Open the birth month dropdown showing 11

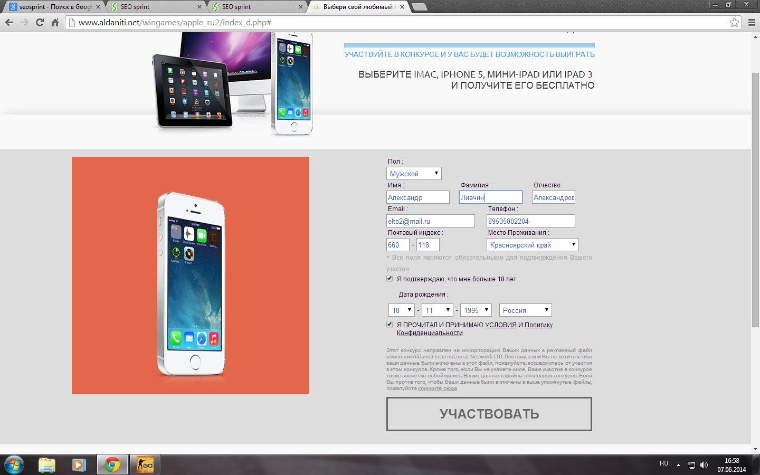pyautogui.click(x=437, y=310)
